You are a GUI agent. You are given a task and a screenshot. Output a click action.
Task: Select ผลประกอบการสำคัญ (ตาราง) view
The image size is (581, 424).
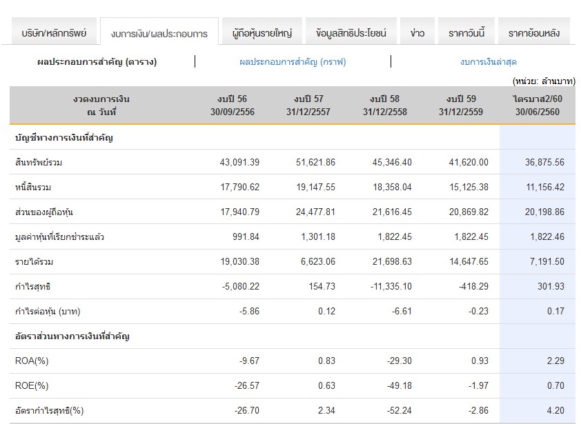tap(97, 62)
